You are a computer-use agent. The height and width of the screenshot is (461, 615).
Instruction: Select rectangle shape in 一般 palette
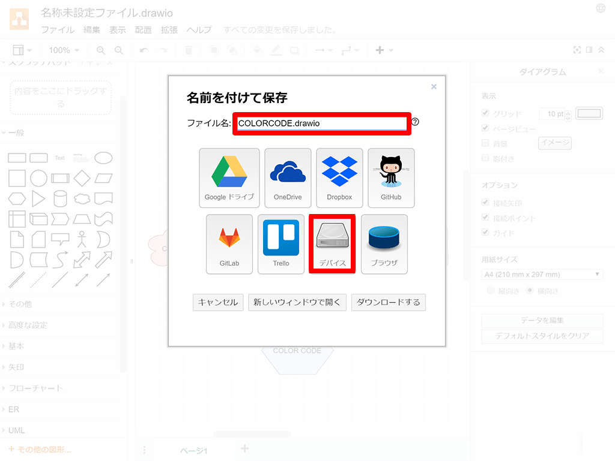17,158
